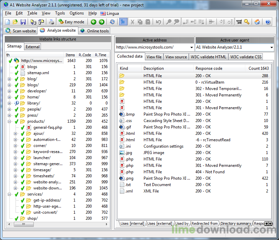Save project with floppy disk icon

(x=23, y=22)
